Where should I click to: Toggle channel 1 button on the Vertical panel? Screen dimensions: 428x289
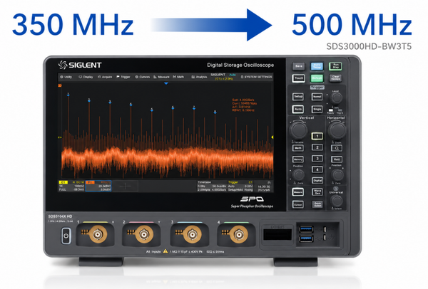pyautogui.click(x=317, y=136)
